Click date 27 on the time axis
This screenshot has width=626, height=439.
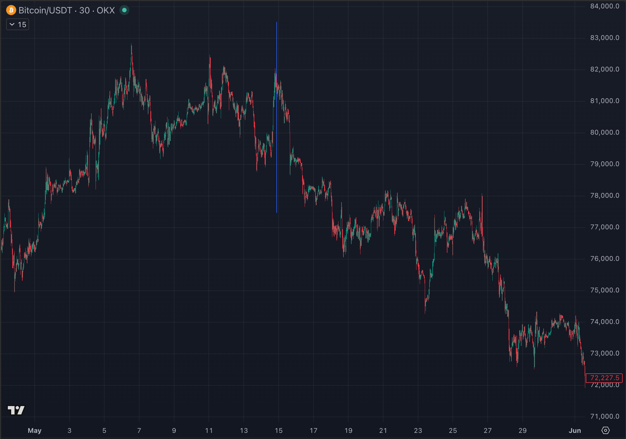[x=488, y=431]
